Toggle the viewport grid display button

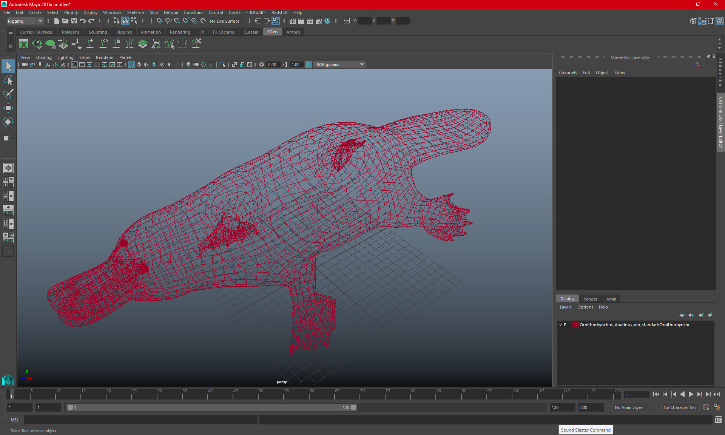[x=74, y=65]
